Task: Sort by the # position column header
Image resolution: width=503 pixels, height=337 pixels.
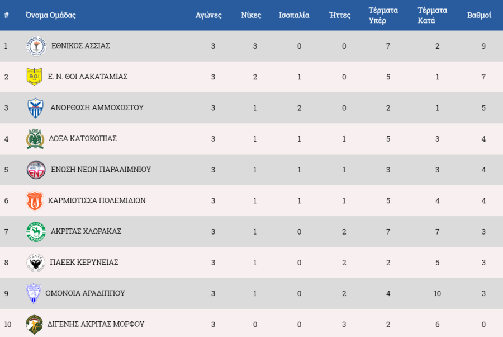Action: (6, 15)
